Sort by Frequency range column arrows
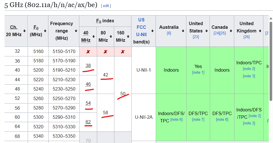The height and width of the screenshot is (143, 273). (x=76, y=31)
